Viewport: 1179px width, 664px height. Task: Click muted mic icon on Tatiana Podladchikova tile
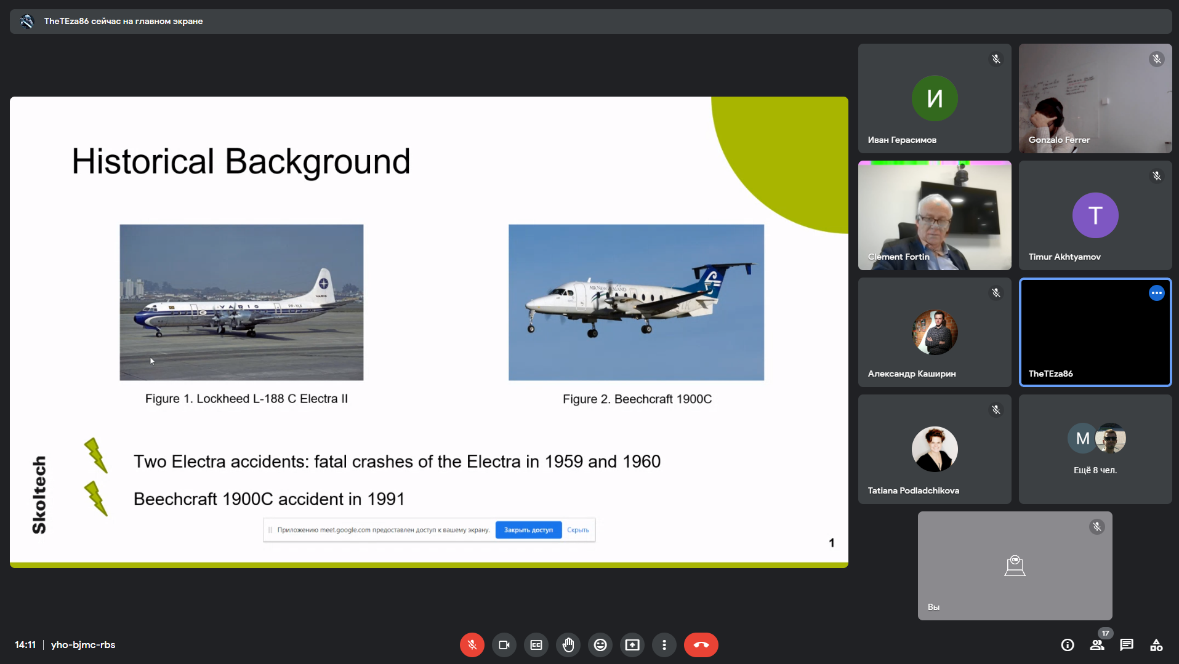click(x=996, y=410)
